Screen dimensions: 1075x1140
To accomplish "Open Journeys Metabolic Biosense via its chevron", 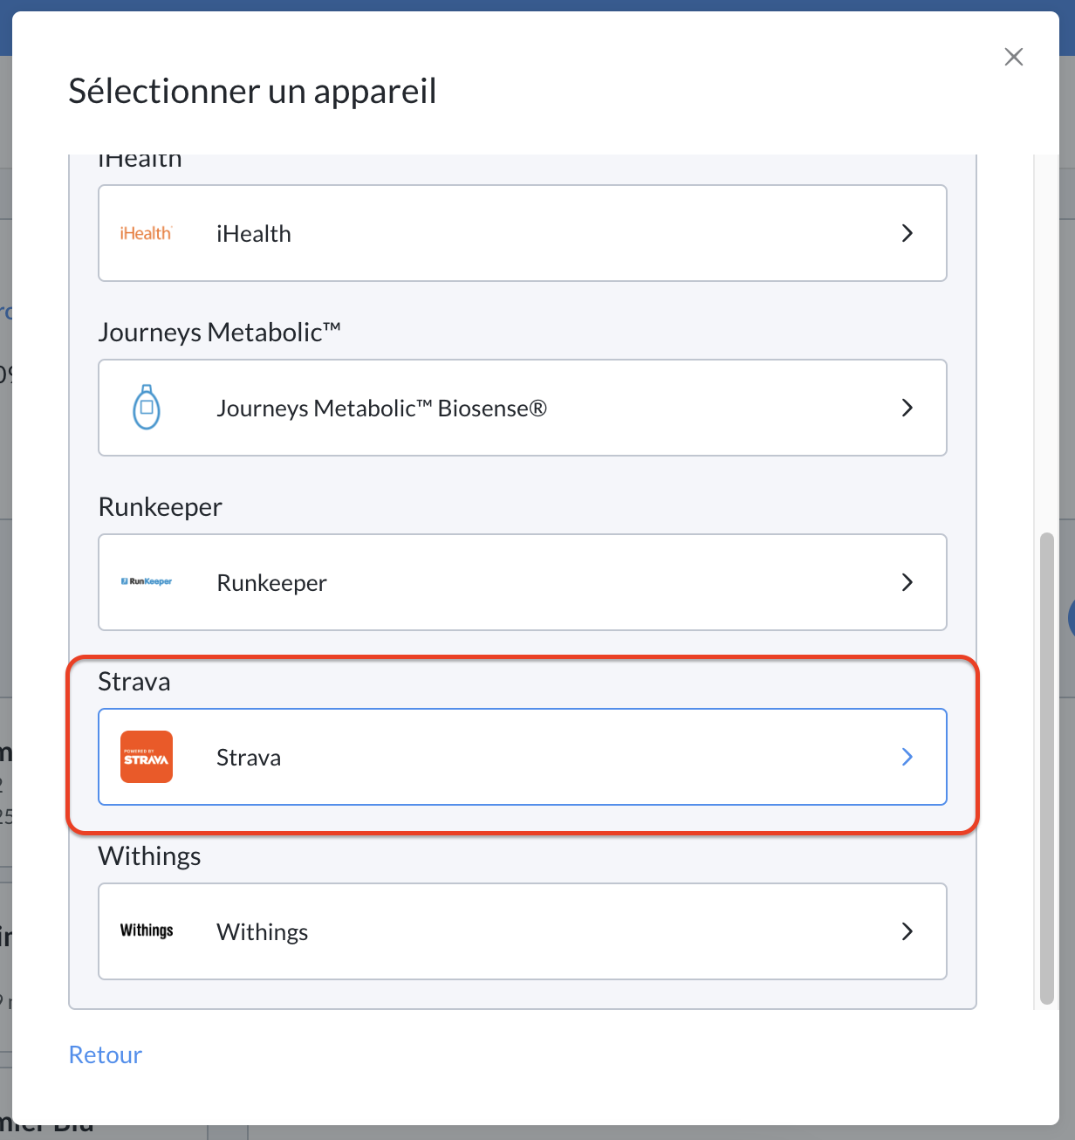I will [907, 408].
